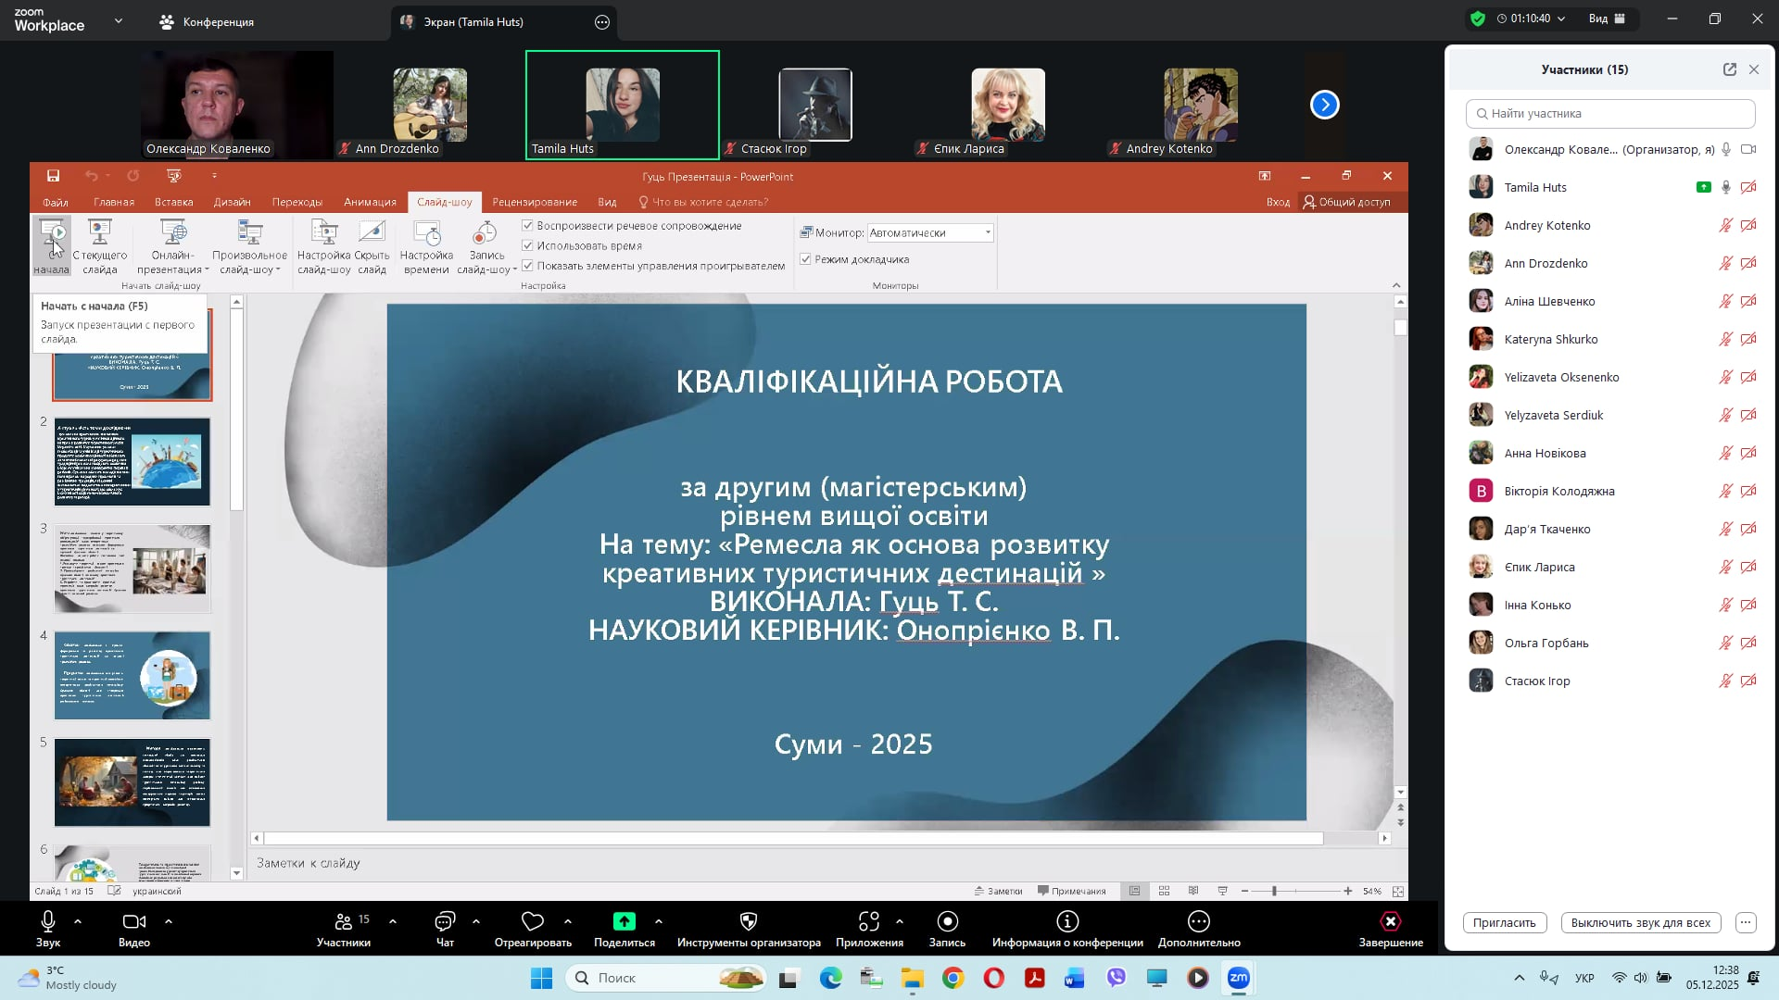The image size is (1779, 1000).
Task: Pop out the participants panel
Action: point(1729,69)
